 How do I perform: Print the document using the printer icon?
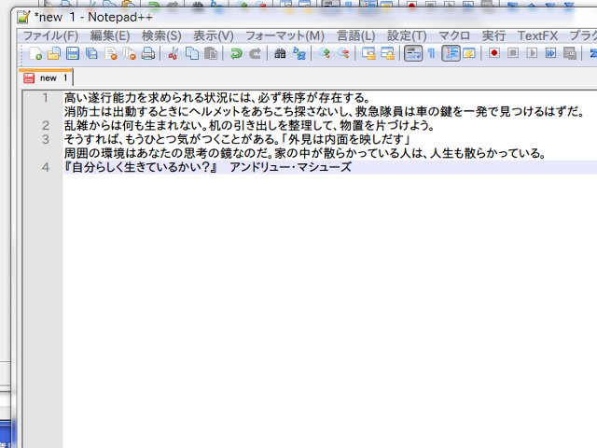pos(147,53)
